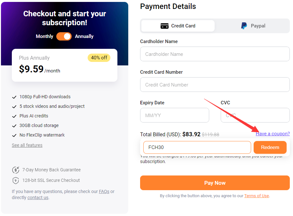Click the checkmark beside No FlexClip watermark
Viewport: 293px width, 216px height.
[x=14, y=135]
